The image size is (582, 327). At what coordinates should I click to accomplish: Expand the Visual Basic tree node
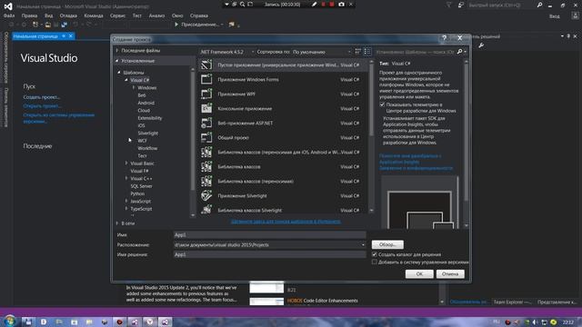click(126, 163)
